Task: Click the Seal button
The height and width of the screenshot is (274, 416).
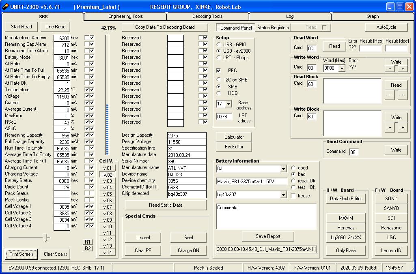Action: click(188, 238)
